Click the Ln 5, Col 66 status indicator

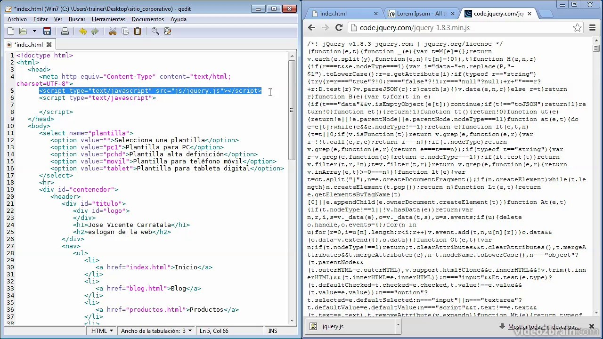[214, 331]
